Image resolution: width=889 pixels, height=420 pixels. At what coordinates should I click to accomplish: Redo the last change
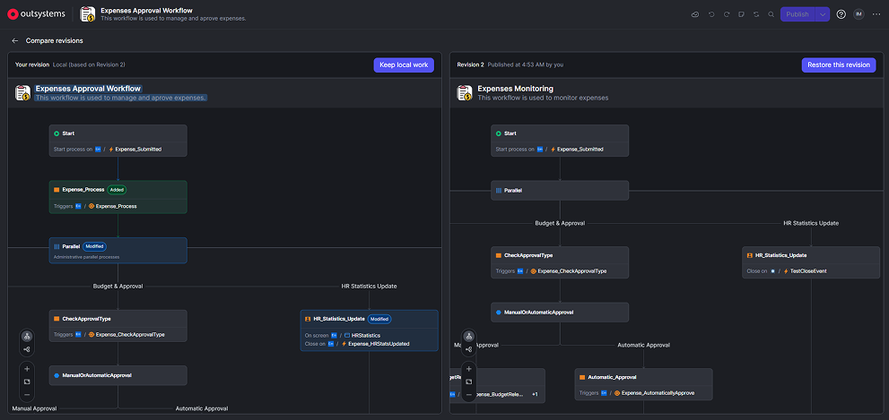727,14
